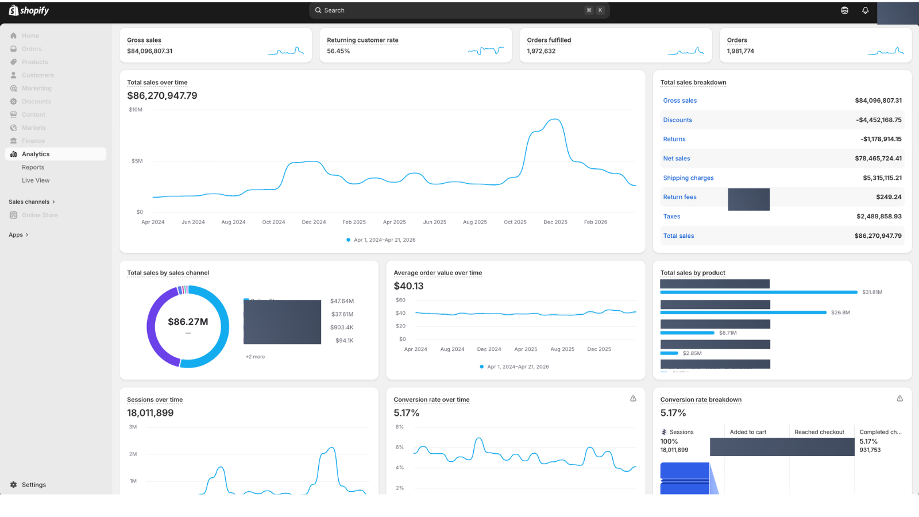
Task: Open the Sessions over time report
Action: pos(155,400)
